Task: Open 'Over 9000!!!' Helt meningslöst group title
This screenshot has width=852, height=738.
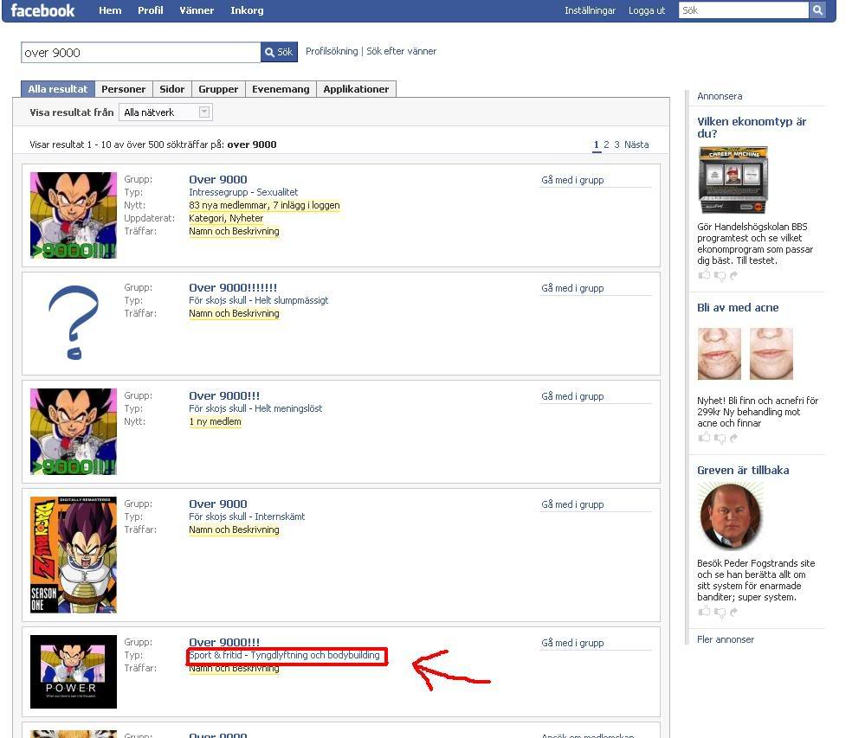Action: (x=224, y=395)
